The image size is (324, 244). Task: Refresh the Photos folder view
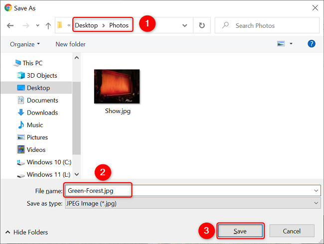202,25
